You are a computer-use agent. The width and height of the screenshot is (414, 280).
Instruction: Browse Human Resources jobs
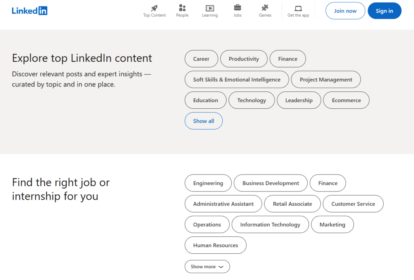coord(215,245)
